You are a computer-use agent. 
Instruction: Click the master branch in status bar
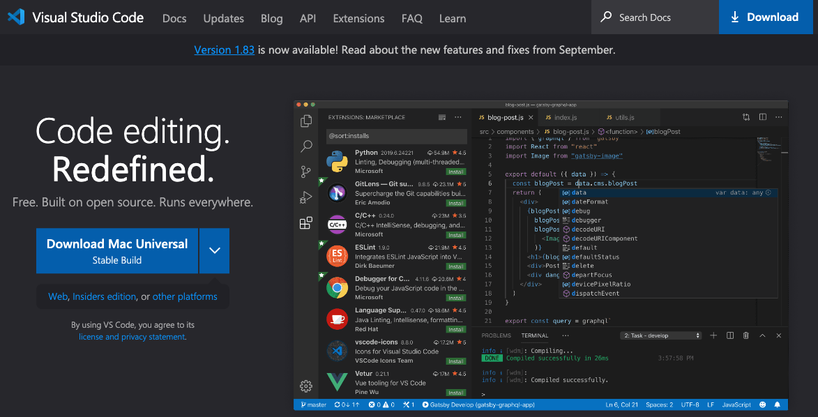(314, 404)
